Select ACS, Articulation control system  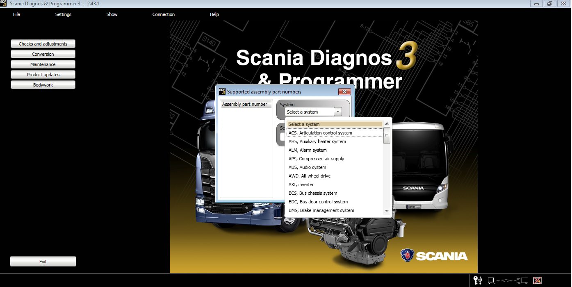point(320,133)
